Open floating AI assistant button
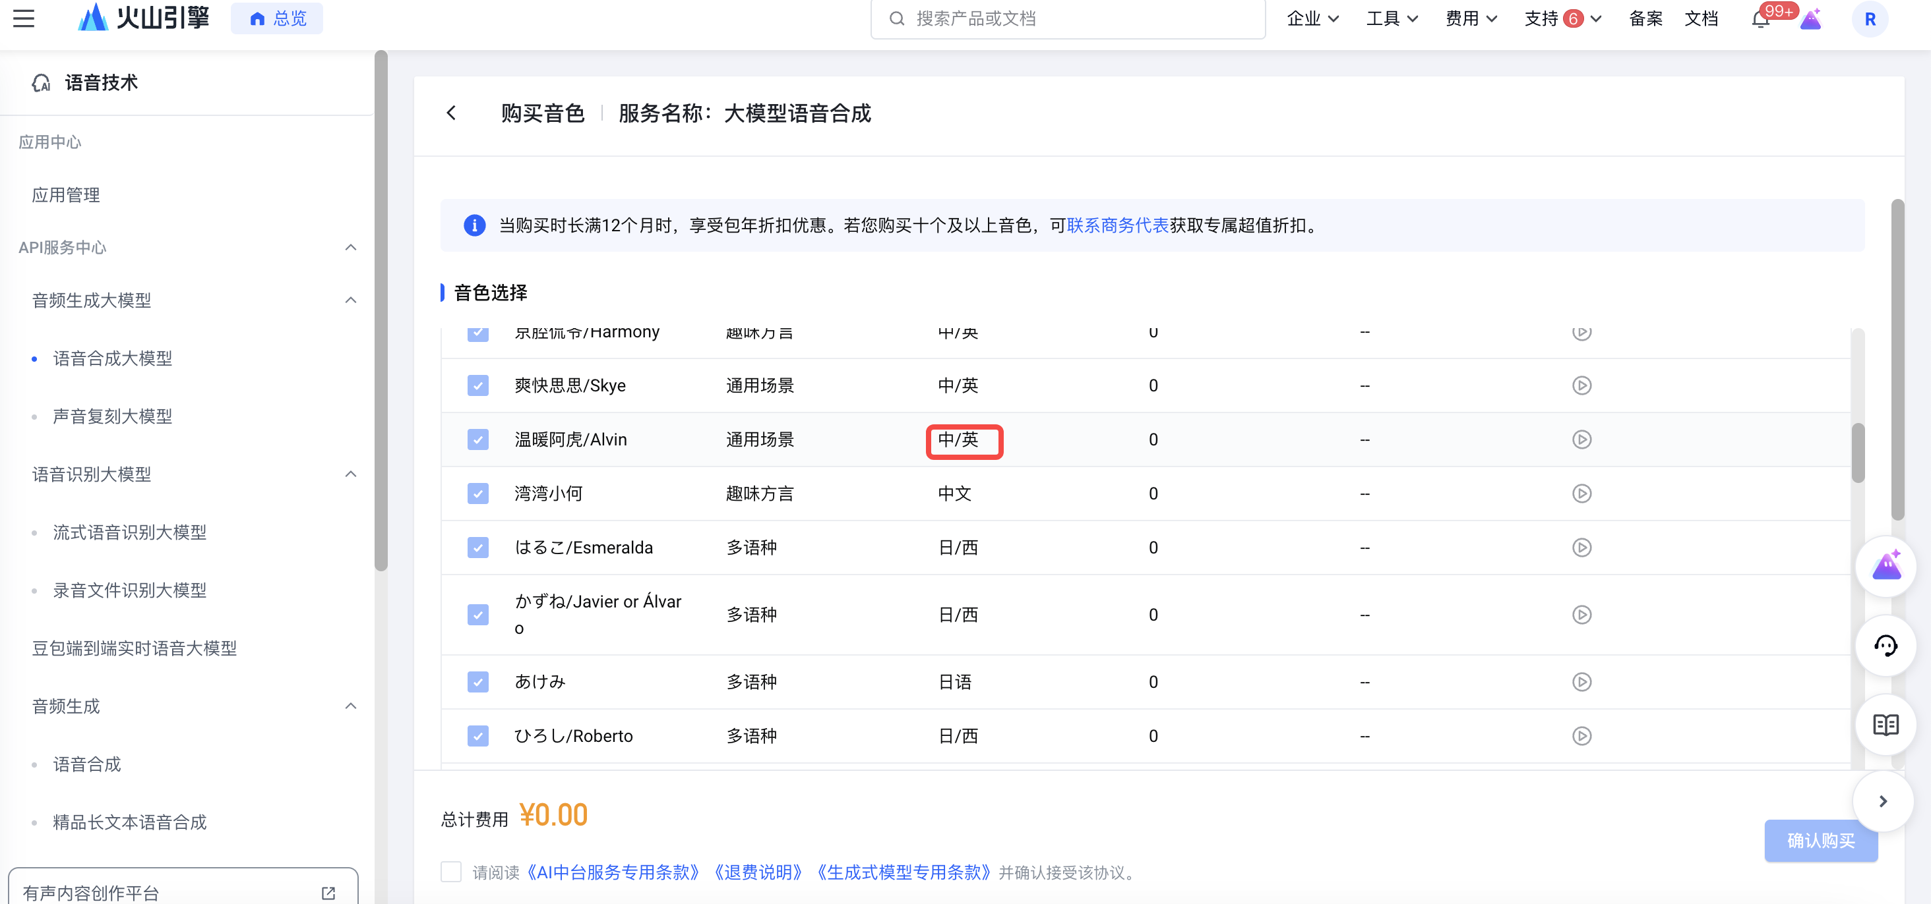Image resolution: width=1931 pixels, height=904 pixels. [x=1885, y=566]
